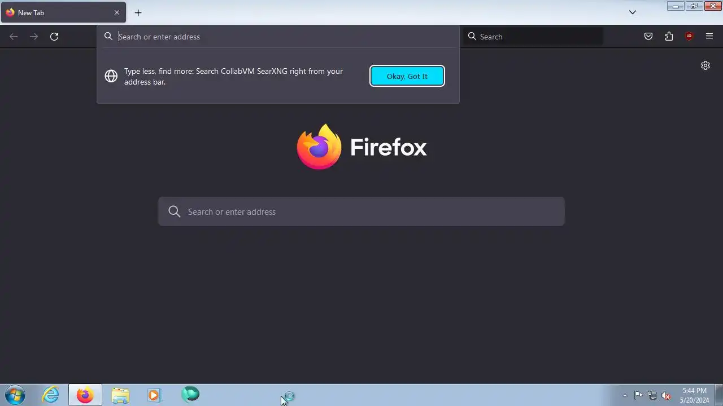Launch Internet Explorer from taskbar

pos(51,395)
